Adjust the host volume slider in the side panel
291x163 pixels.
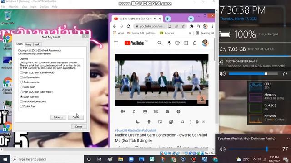pyautogui.click(x=253, y=74)
